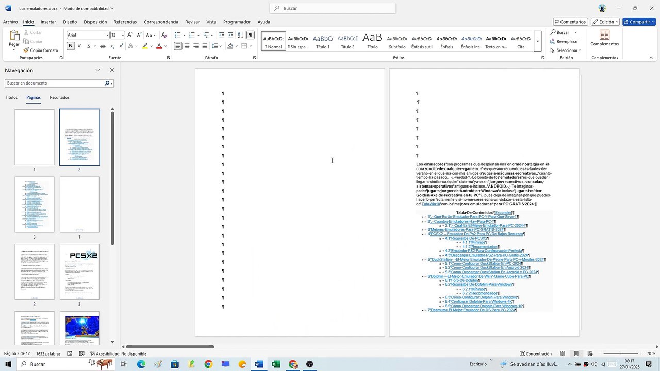This screenshot has width=660, height=371.
Task: Click the Increase Font Size icon
Action: tap(130, 35)
